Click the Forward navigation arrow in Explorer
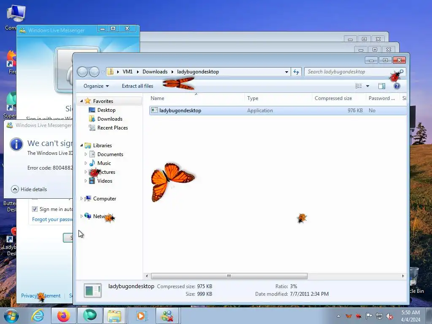 click(94, 72)
